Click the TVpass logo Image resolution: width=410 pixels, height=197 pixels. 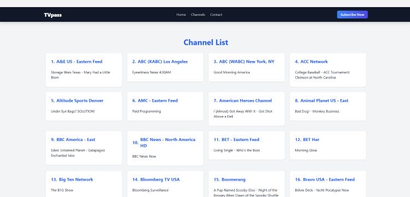53,15
